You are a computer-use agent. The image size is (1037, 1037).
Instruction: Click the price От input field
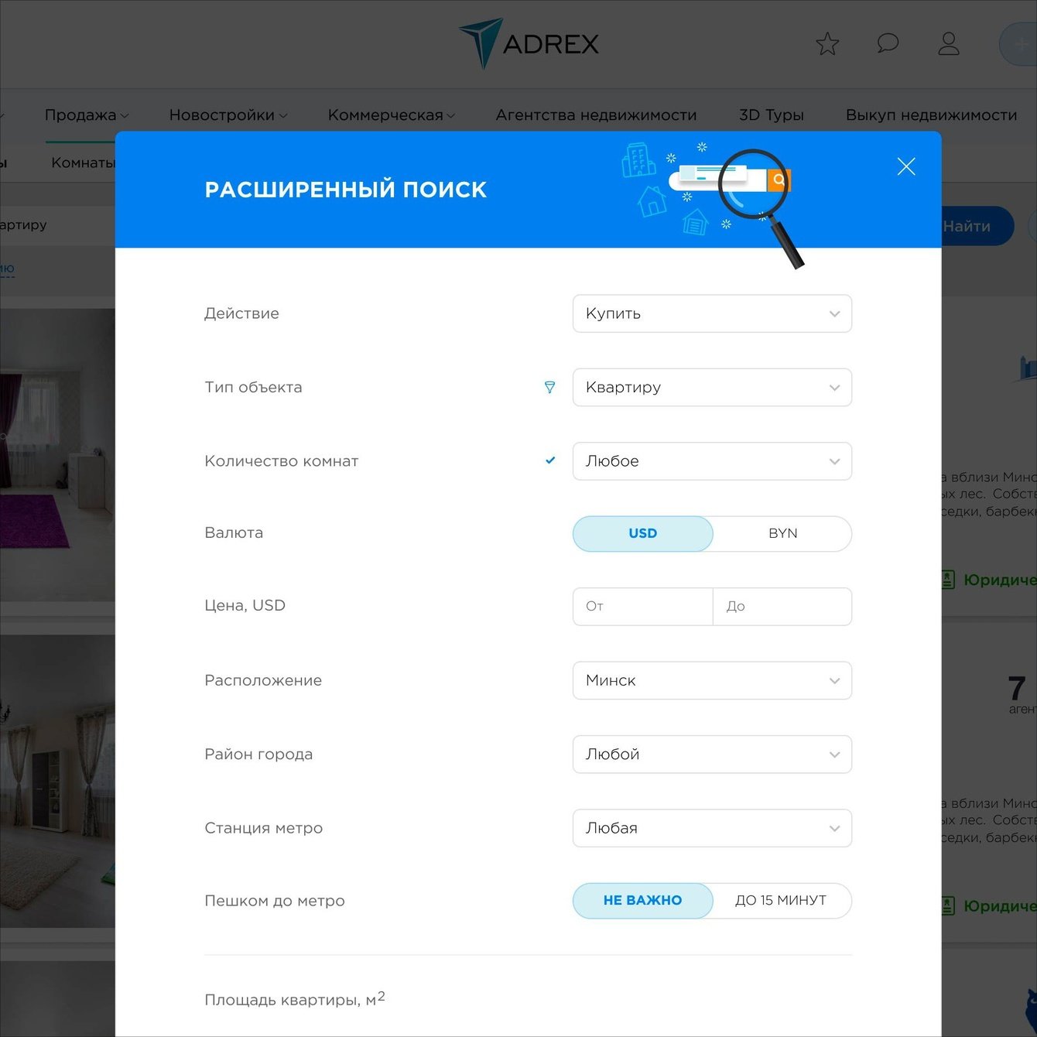pyautogui.click(x=642, y=607)
